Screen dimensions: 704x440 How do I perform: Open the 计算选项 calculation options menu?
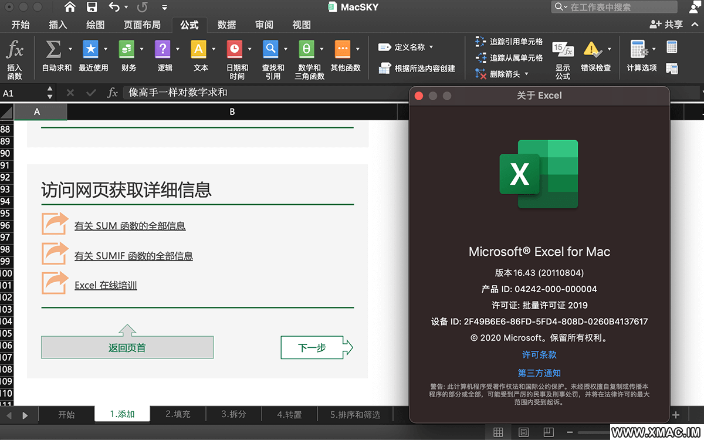pos(642,56)
